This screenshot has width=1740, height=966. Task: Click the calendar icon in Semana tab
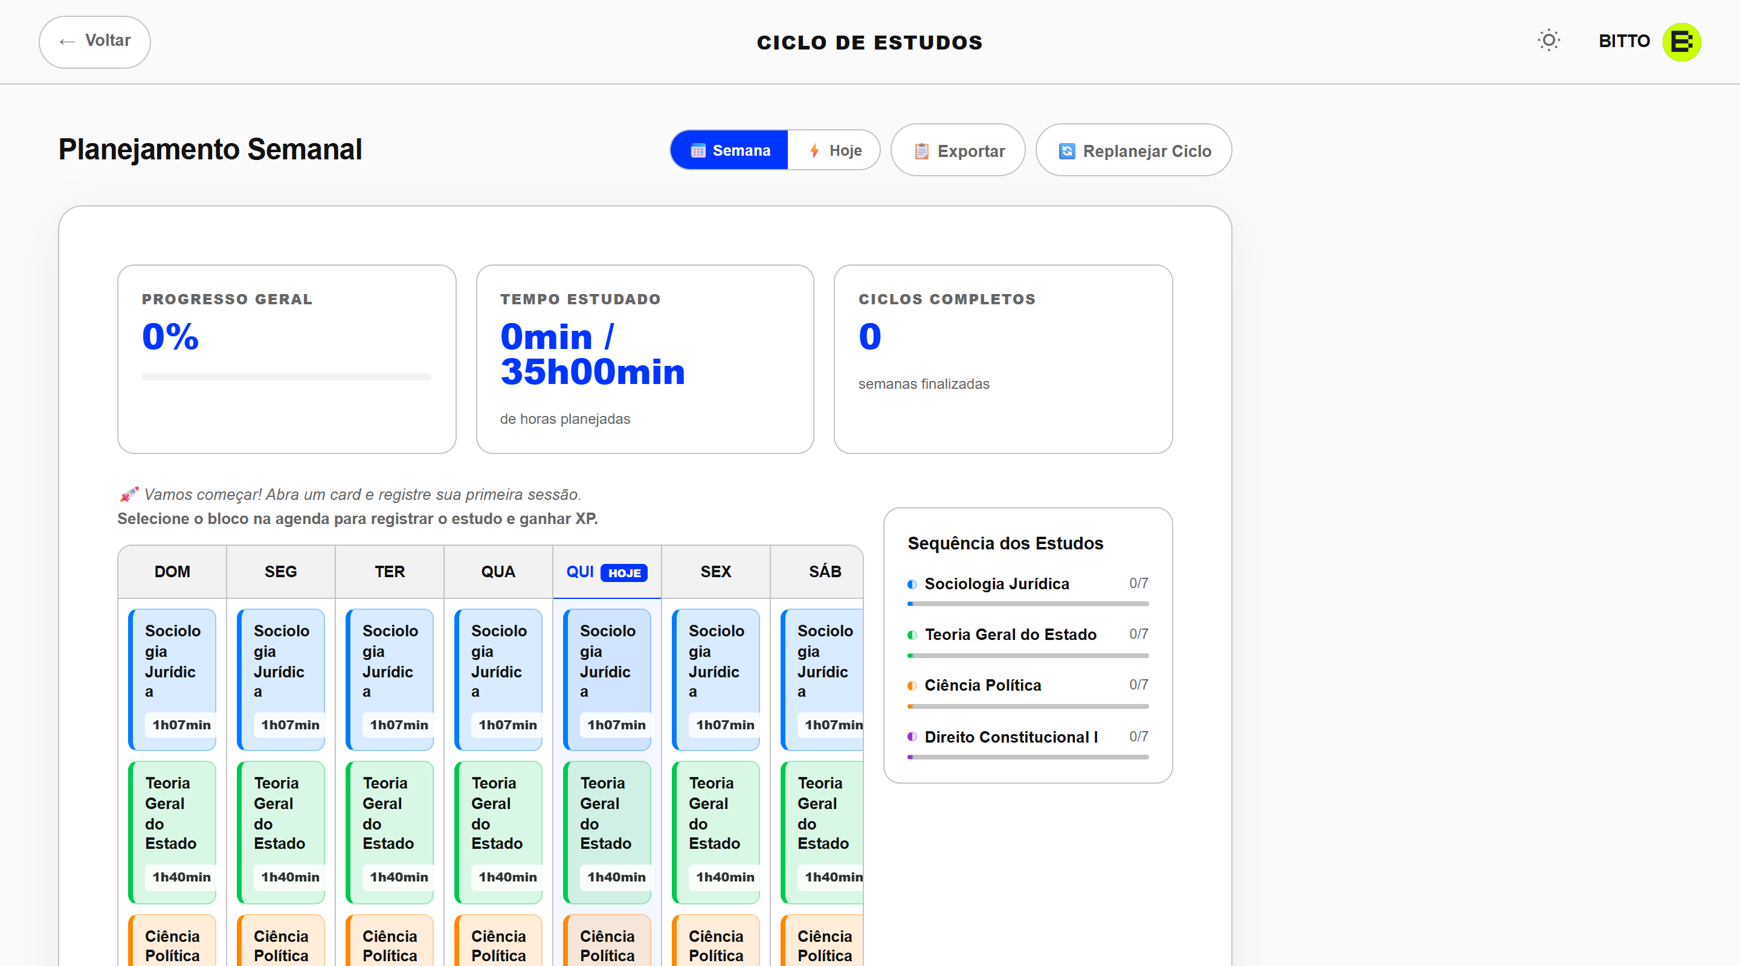698,150
